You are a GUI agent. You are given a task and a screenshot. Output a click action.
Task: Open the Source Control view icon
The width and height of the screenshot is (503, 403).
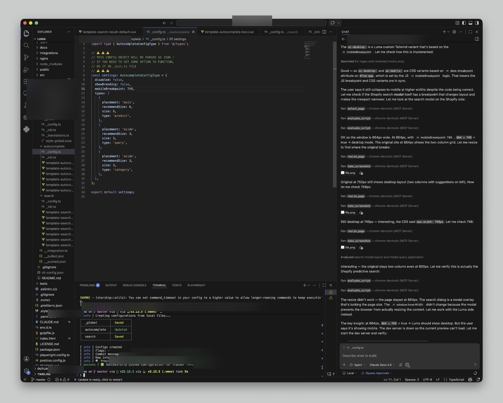click(x=26, y=57)
